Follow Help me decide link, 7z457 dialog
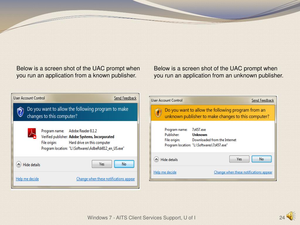The width and height of the screenshot is (300, 225). (165, 172)
